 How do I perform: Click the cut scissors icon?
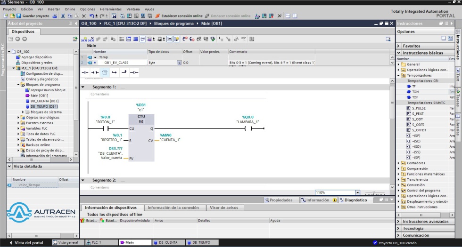click(63, 16)
